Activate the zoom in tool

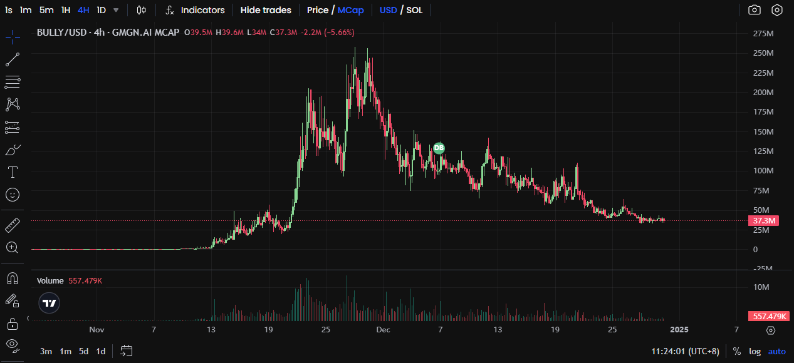click(x=13, y=247)
